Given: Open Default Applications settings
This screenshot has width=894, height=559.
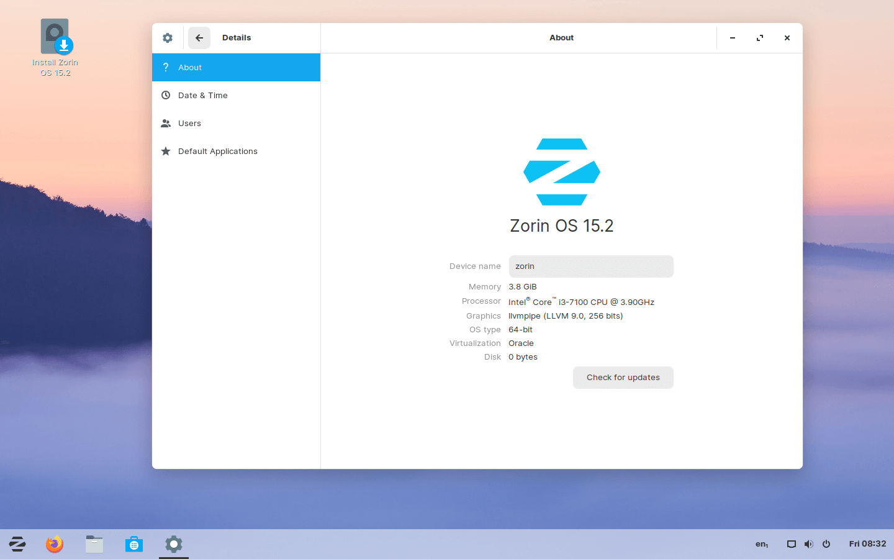Looking at the screenshot, I should click(236, 151).
